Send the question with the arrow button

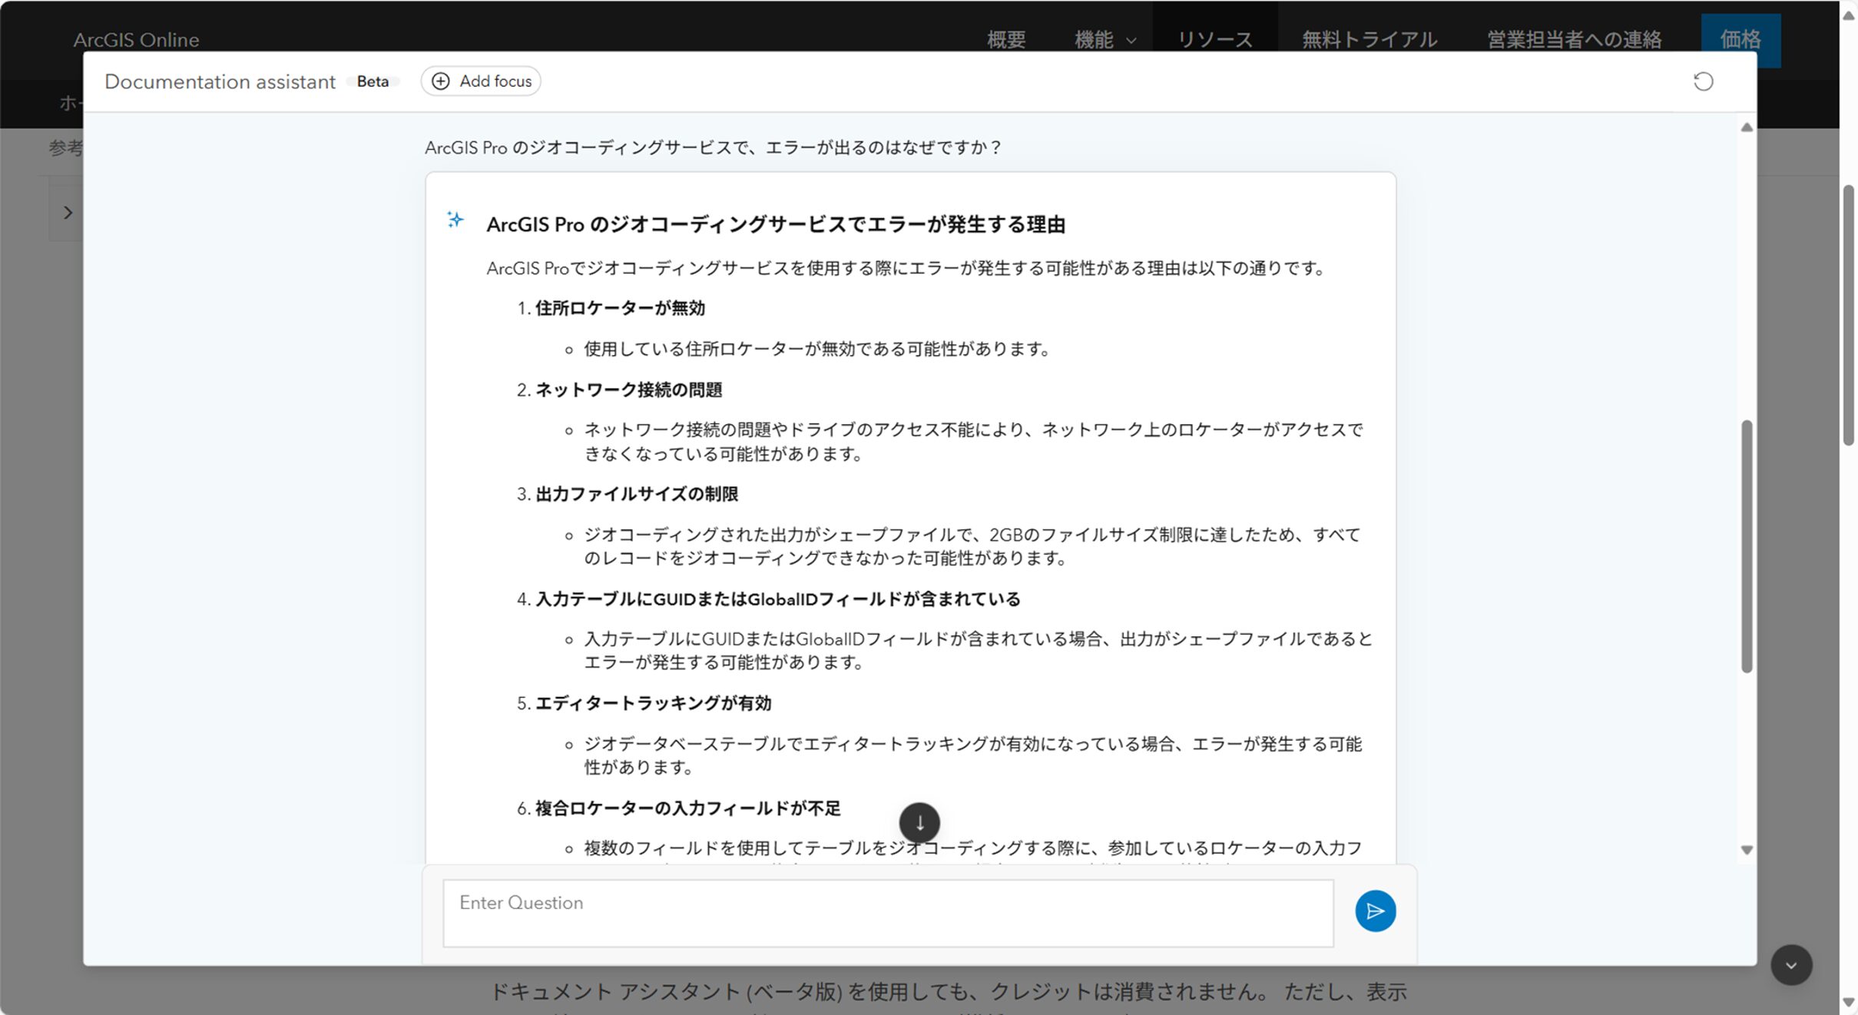pyautogui.click(x=1375, y=911)
